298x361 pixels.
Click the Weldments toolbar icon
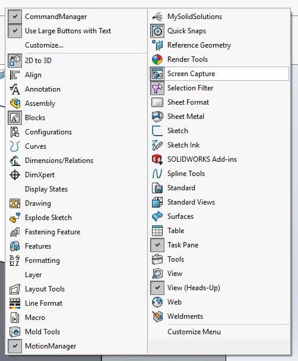click(x=157, y=316)
